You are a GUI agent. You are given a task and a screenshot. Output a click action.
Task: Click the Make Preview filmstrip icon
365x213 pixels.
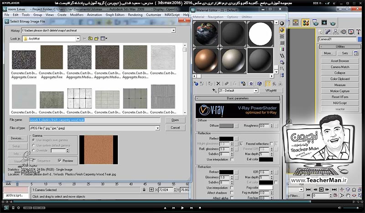[x=282, y=56]
